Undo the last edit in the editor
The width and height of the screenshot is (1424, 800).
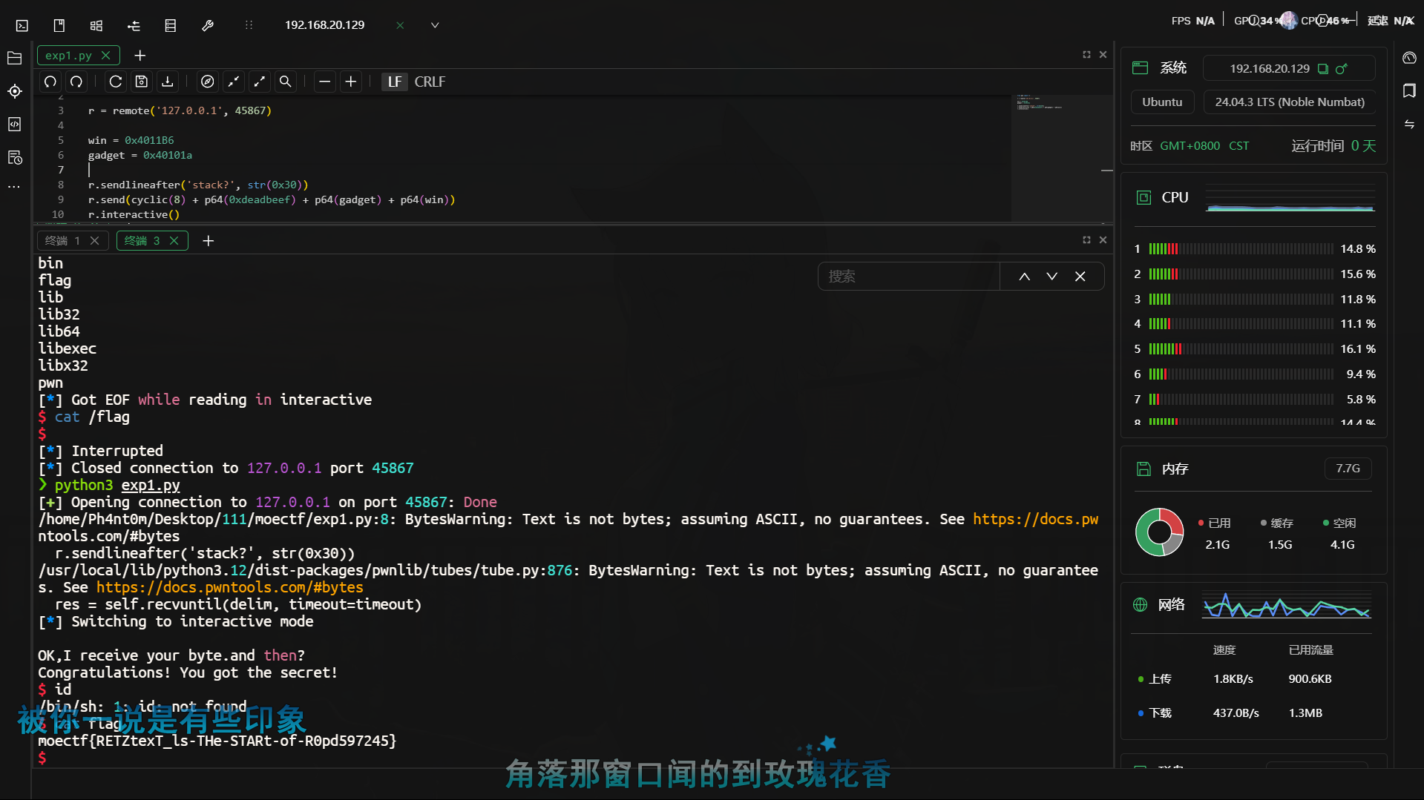(50, 82)
